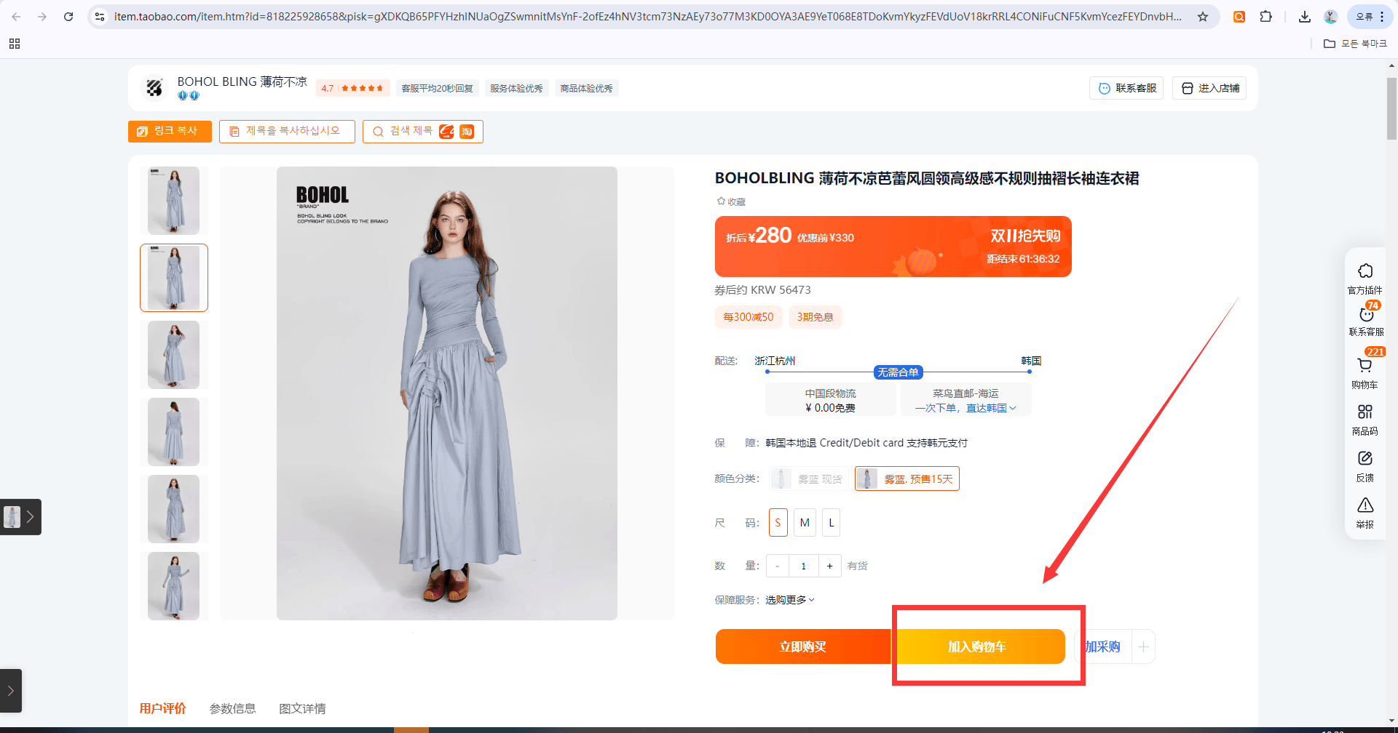Switch to the 图文详情 tab

[x=302, y=708]
